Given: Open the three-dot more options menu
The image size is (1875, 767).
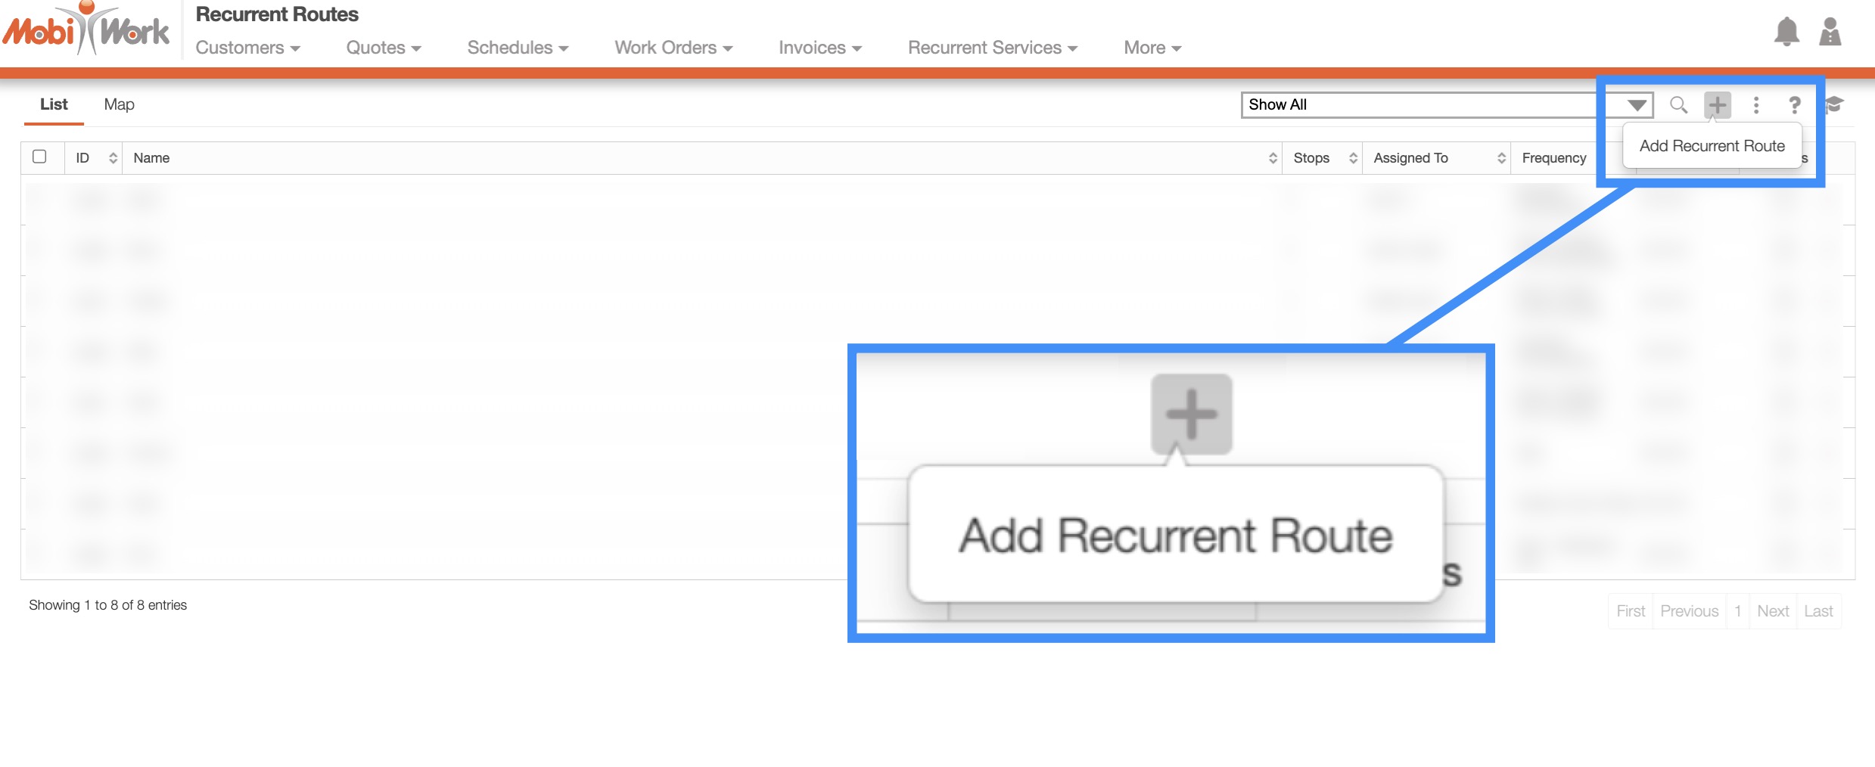Looking at the screenshot, I should [x=1756, y=105].
